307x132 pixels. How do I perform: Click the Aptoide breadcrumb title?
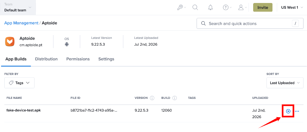[x=49, y=23]
